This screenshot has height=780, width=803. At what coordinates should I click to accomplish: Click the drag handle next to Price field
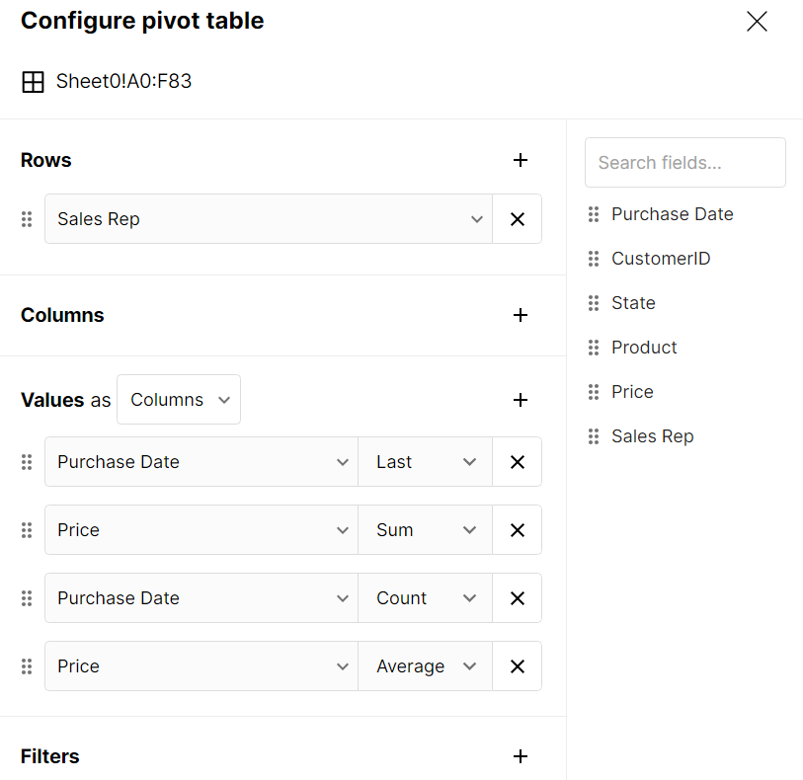pyautogui.click(x=593, y=391)
